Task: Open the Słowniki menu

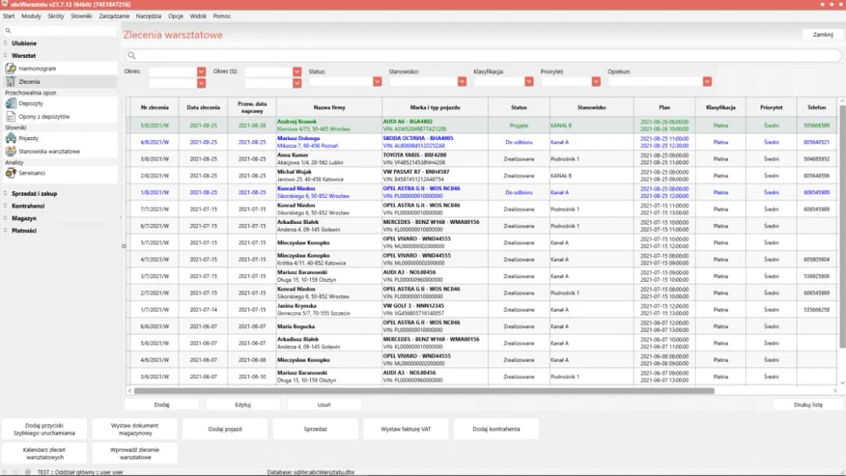Action: 81,16
